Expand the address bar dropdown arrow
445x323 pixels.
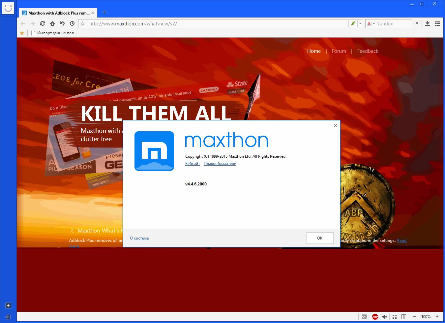click(360, 23)
